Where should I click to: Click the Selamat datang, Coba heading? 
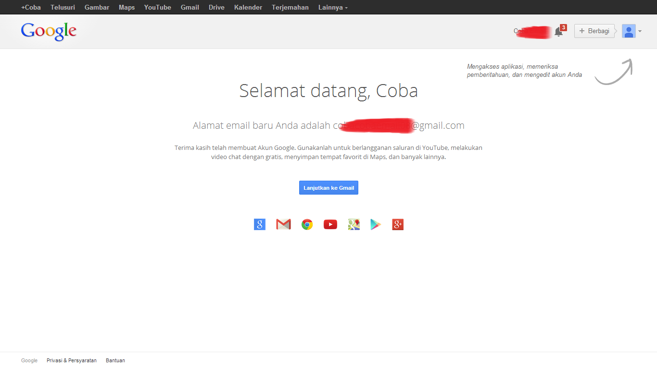pos(328,91)
